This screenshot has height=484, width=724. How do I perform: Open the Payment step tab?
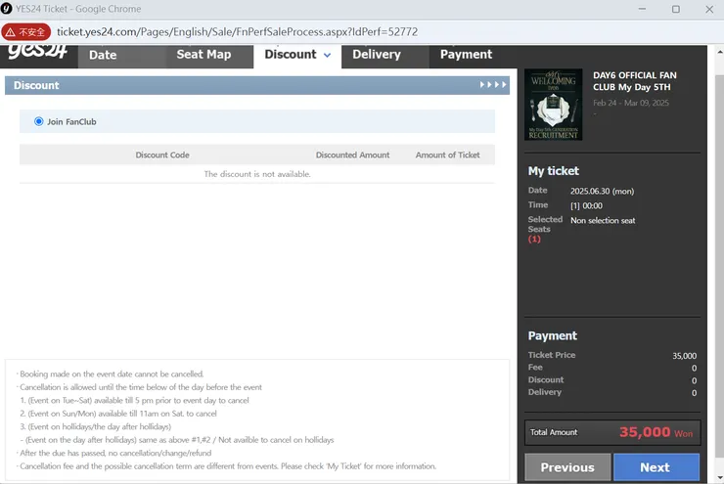click(466, 55)
